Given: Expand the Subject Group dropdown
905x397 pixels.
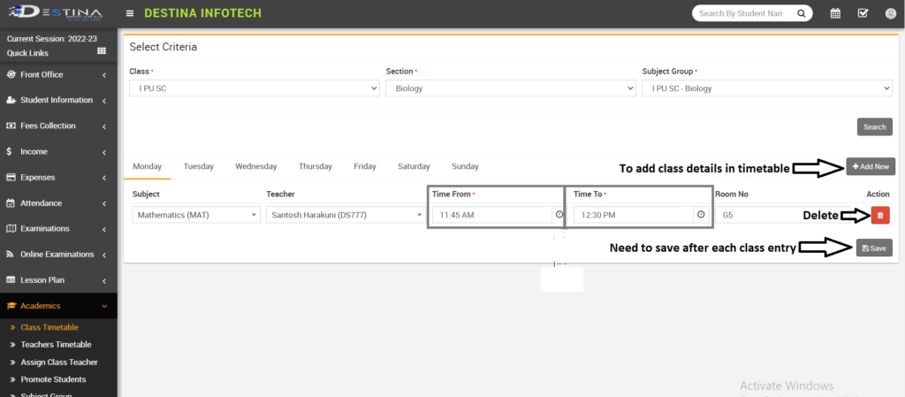Looking at the screenshot, I should 766,88.
